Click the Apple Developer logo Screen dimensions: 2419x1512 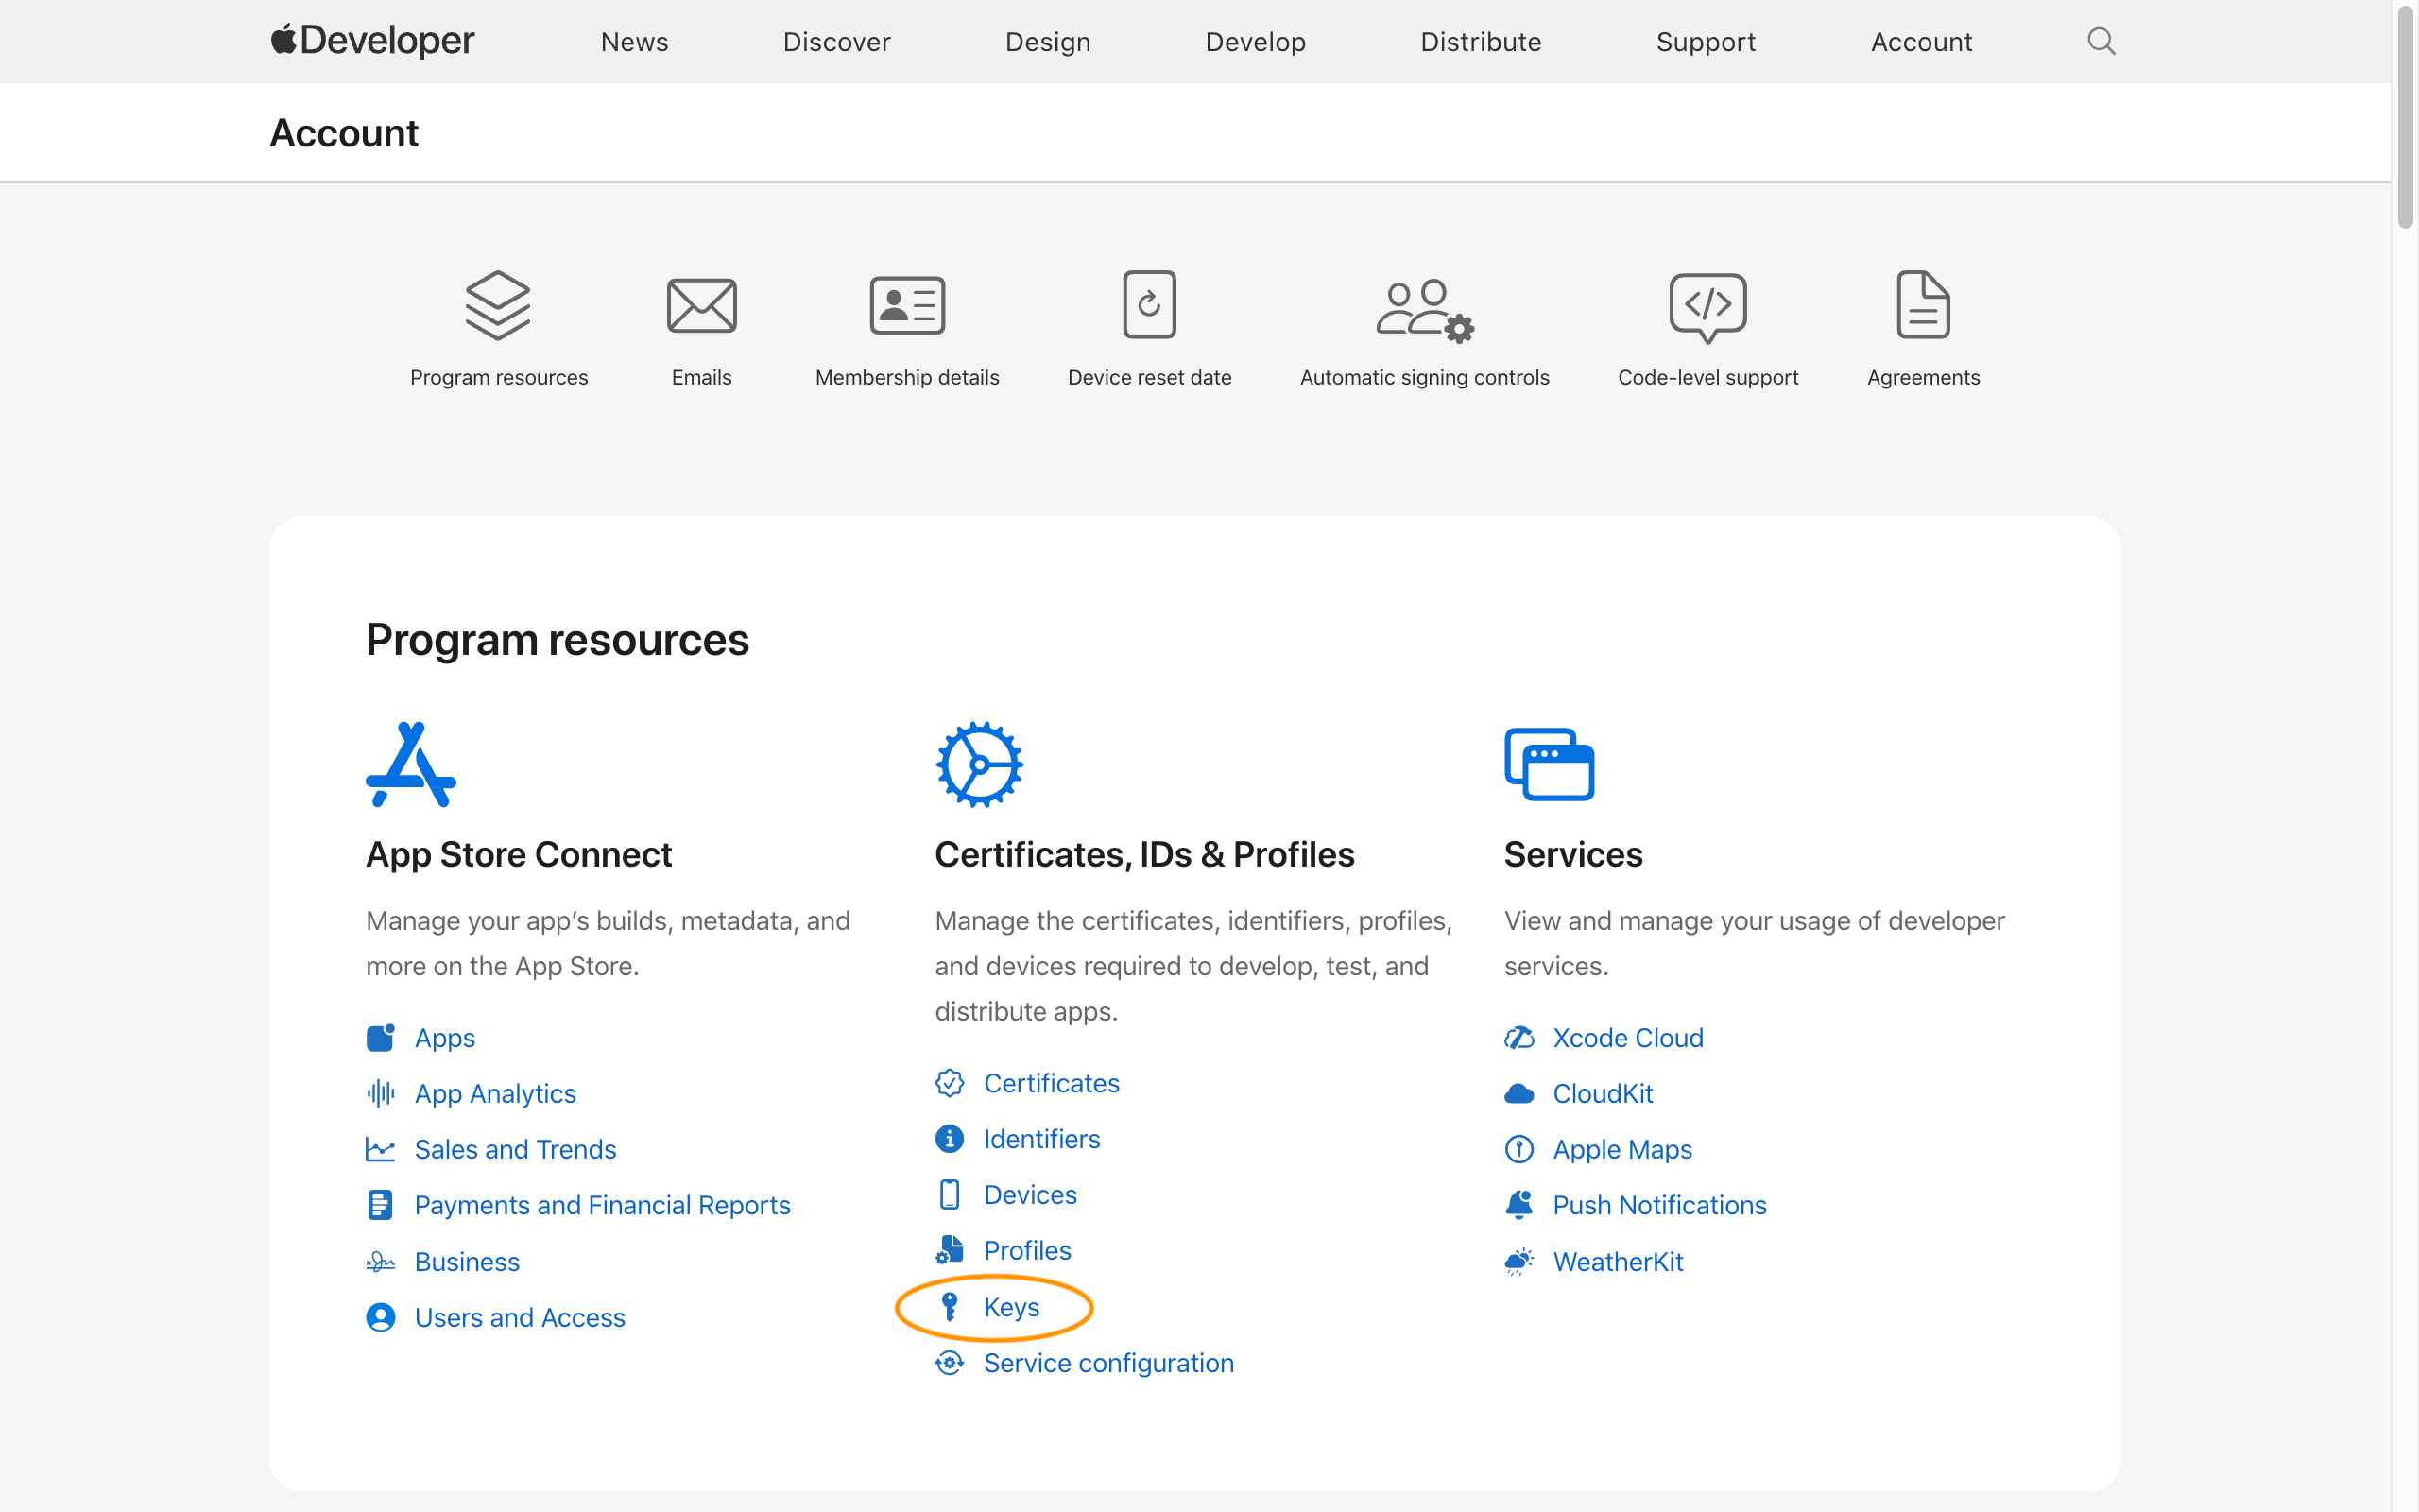pos(370,41)
